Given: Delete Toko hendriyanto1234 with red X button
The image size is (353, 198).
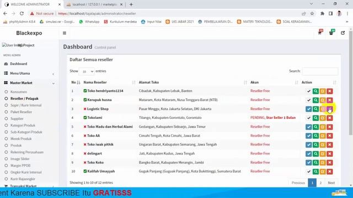Looking at the screenshot, I should point(330,91).
